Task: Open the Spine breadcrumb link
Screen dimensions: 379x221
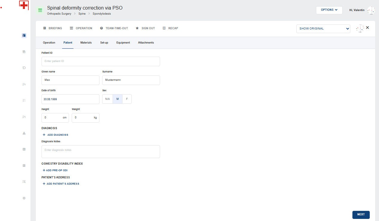Action: (82, 14)
